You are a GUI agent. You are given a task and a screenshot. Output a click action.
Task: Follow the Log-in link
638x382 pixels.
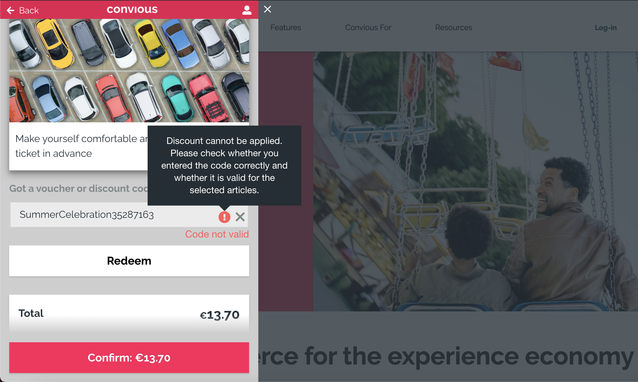(606, 28)
